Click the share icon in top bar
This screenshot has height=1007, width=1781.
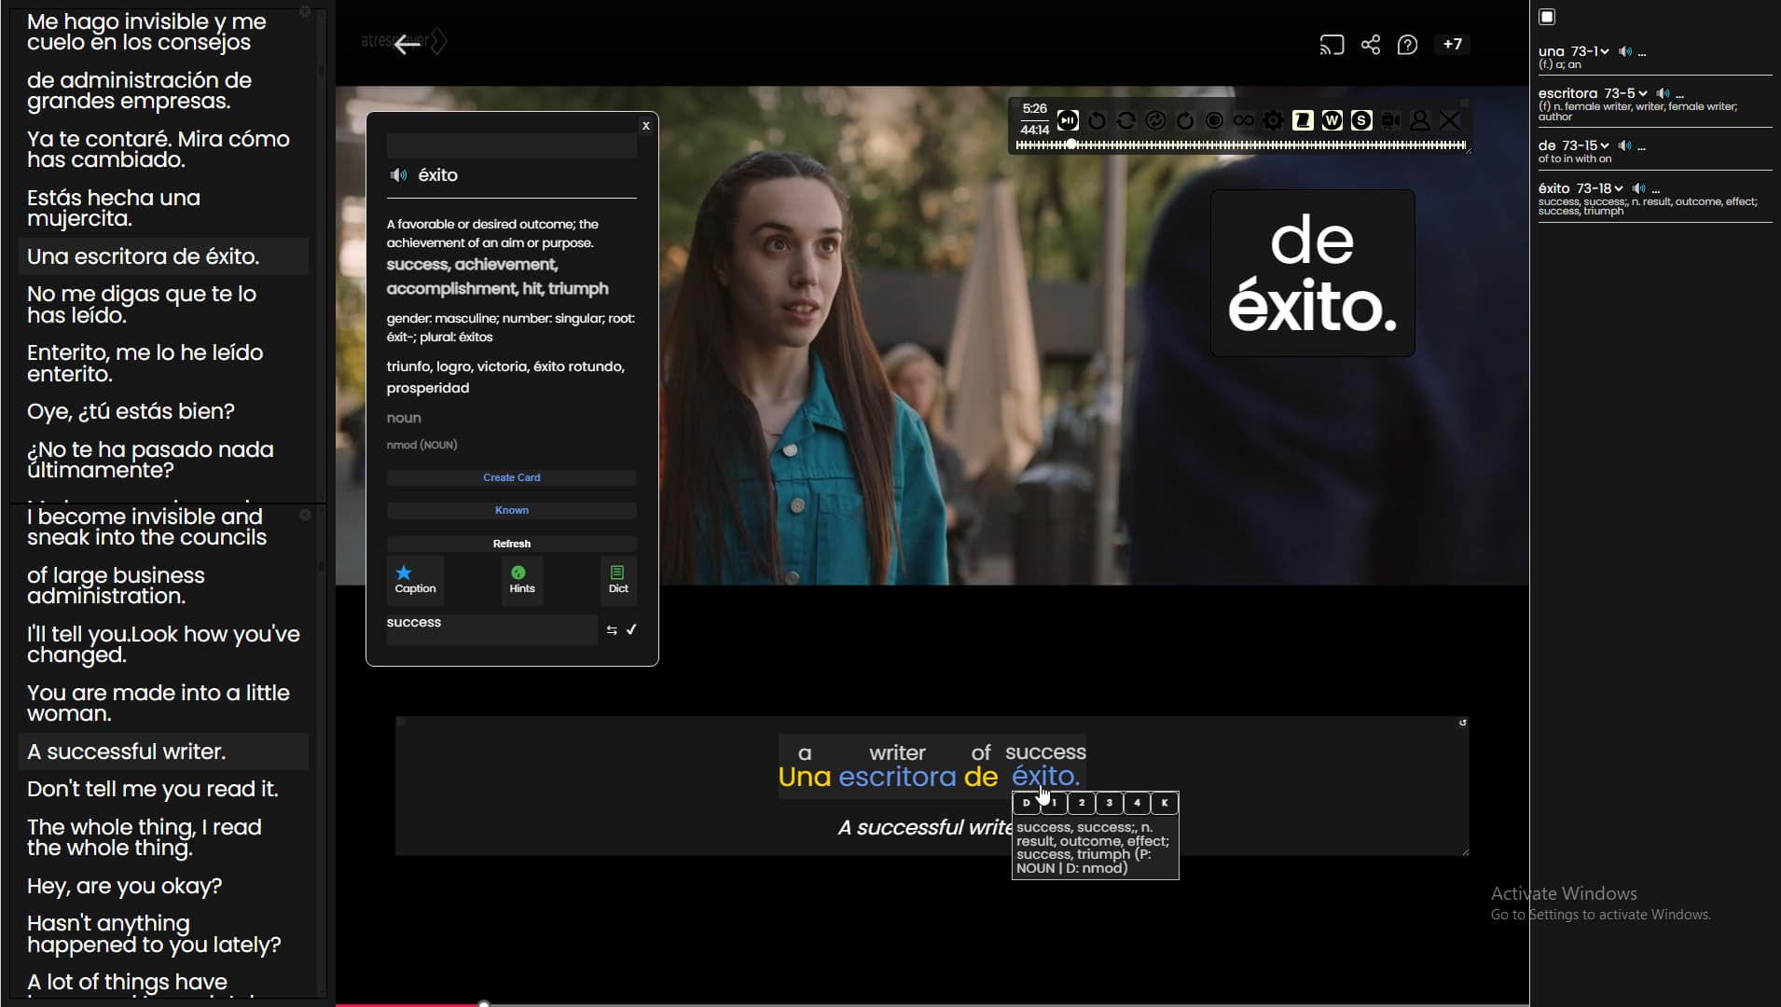[1370, 45]
